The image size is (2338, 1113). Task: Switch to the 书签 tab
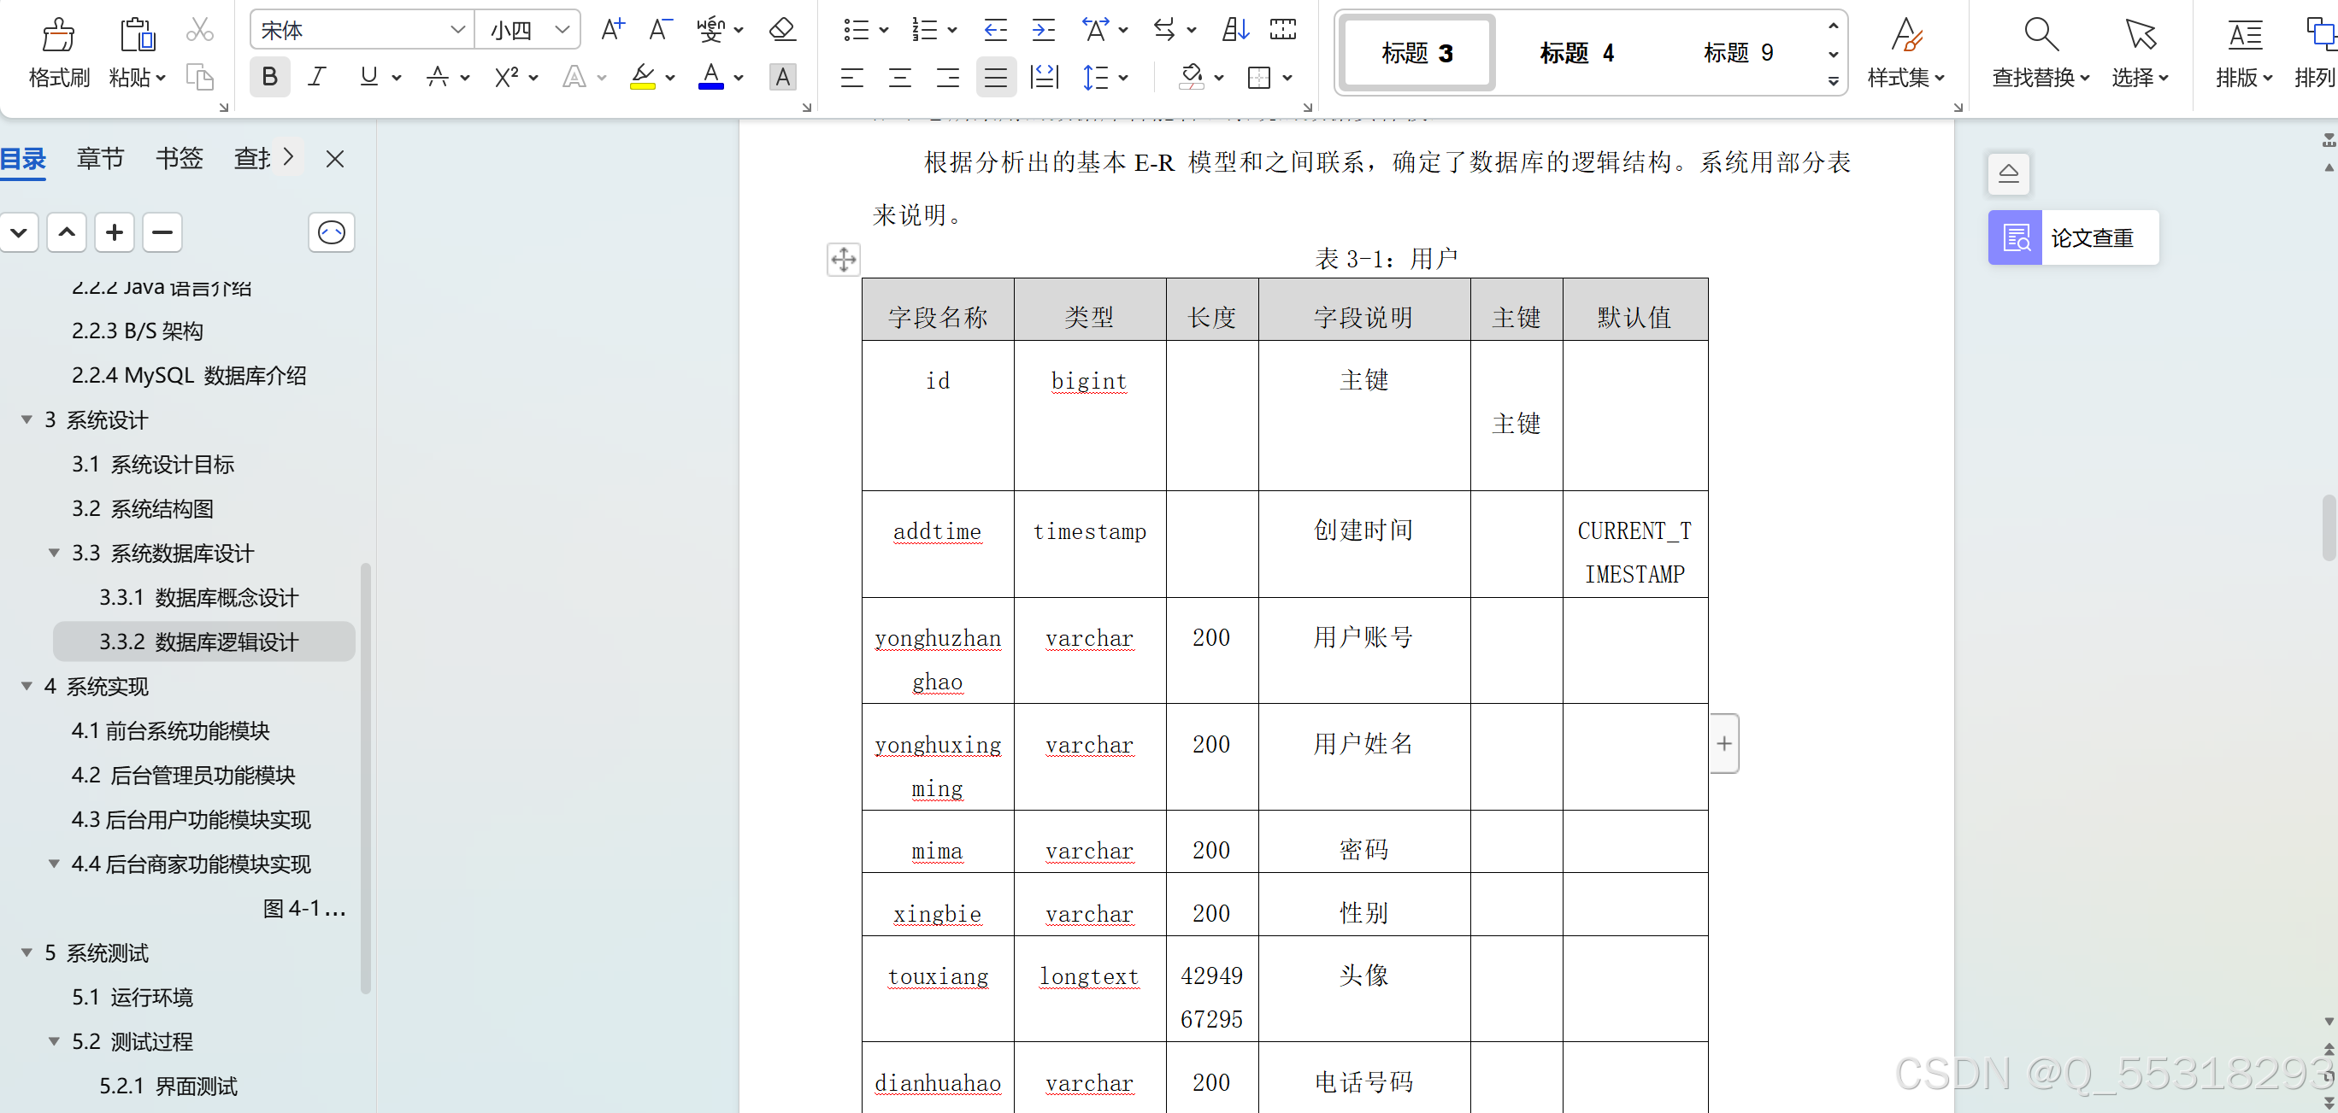pos(179,160)
